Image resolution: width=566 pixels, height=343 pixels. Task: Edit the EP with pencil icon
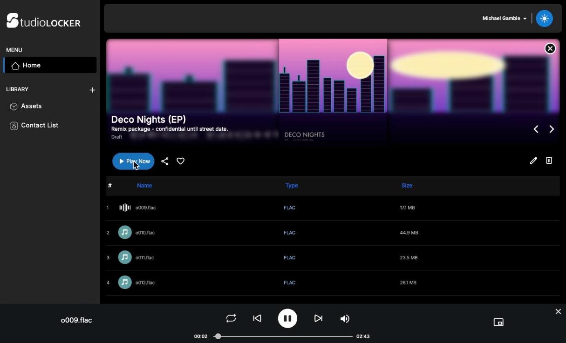[x=533, y=161]
